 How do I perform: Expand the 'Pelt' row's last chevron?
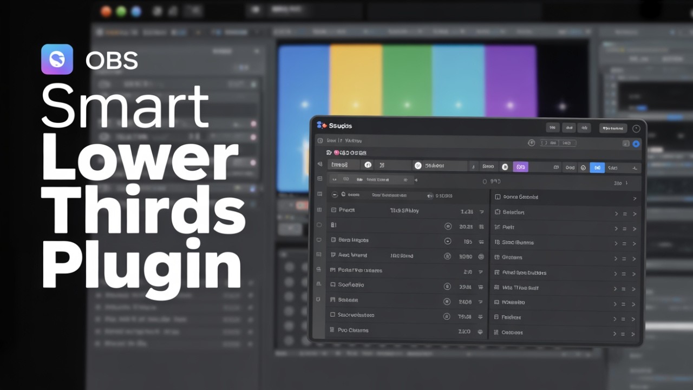coord(635,229)
